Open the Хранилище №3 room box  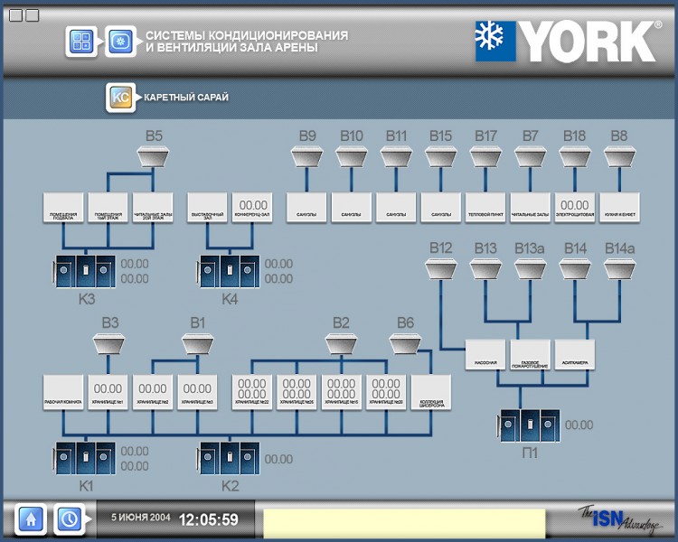[197, 392]
